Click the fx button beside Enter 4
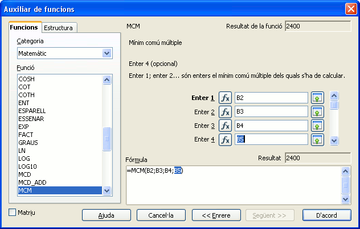Screen dimensions: 360x229 225,139
